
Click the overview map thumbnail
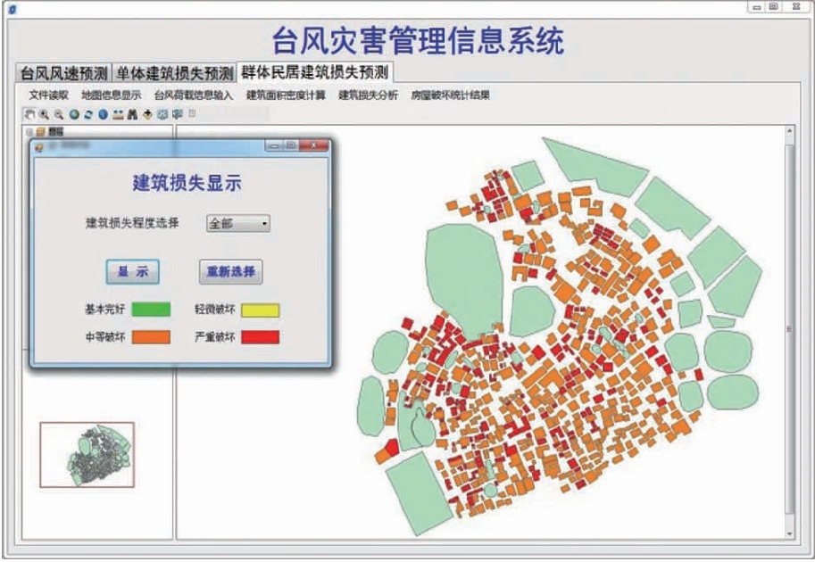click(x=87, y=454)
